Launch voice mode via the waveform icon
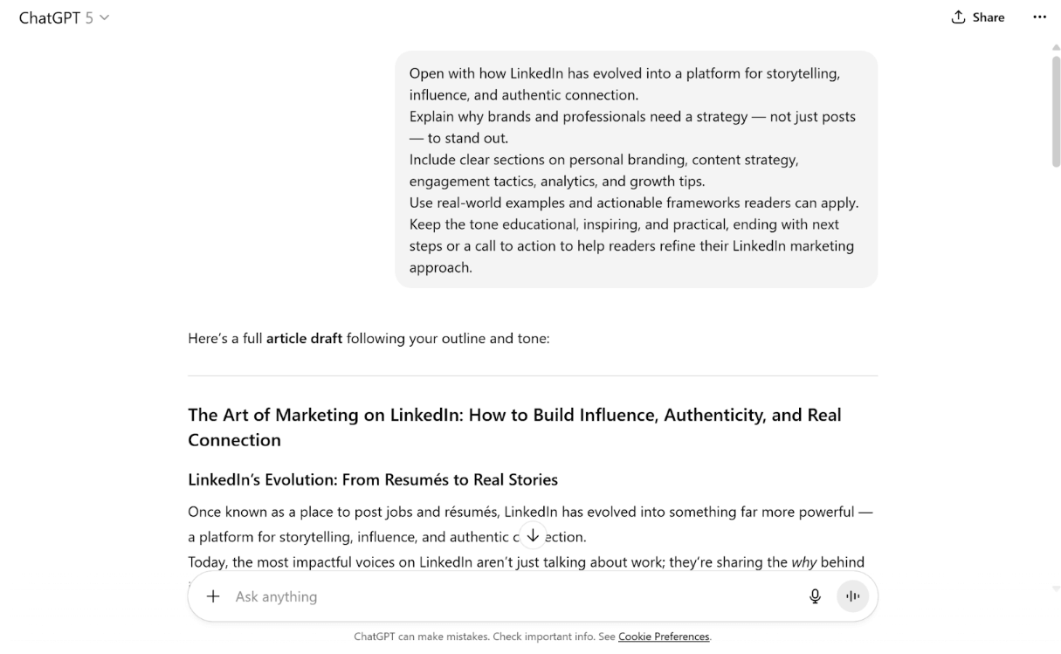 pos(852,596)
